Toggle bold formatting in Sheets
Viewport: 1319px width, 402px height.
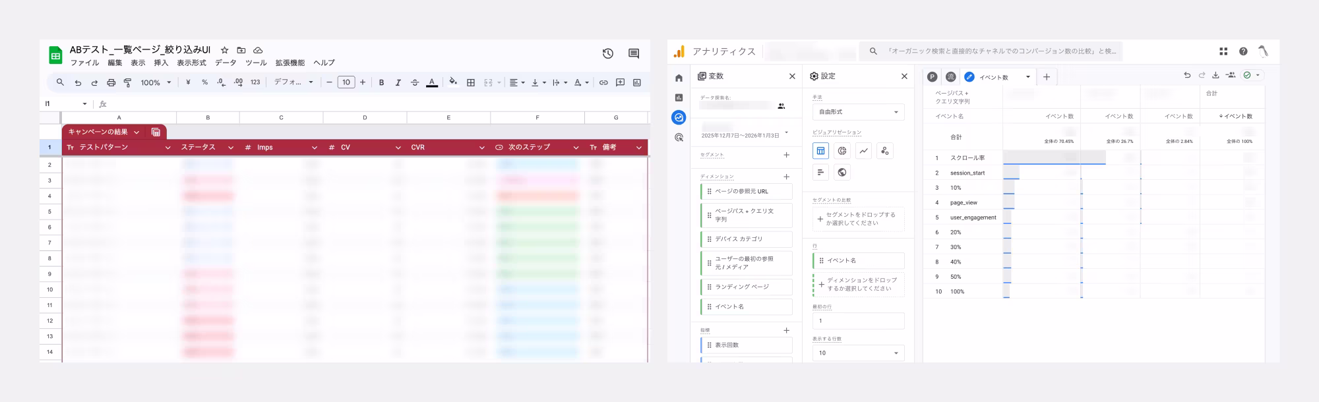click(381, 82)
